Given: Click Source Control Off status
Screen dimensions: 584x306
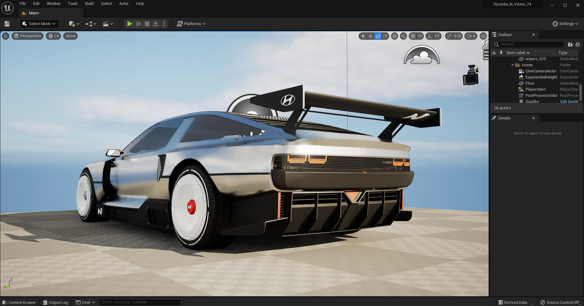Looking at the screenshot, I should coord(560,302).
